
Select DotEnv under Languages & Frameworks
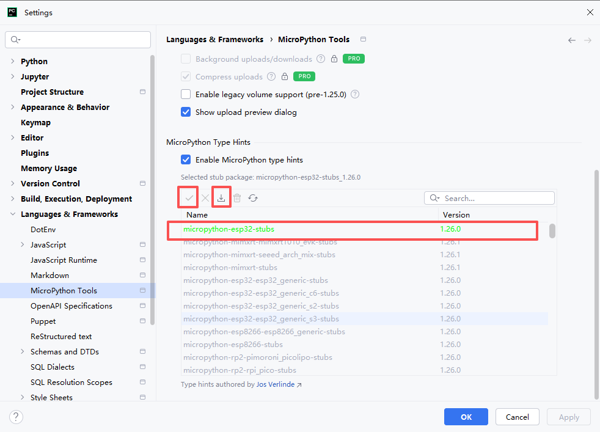point(43,229)
